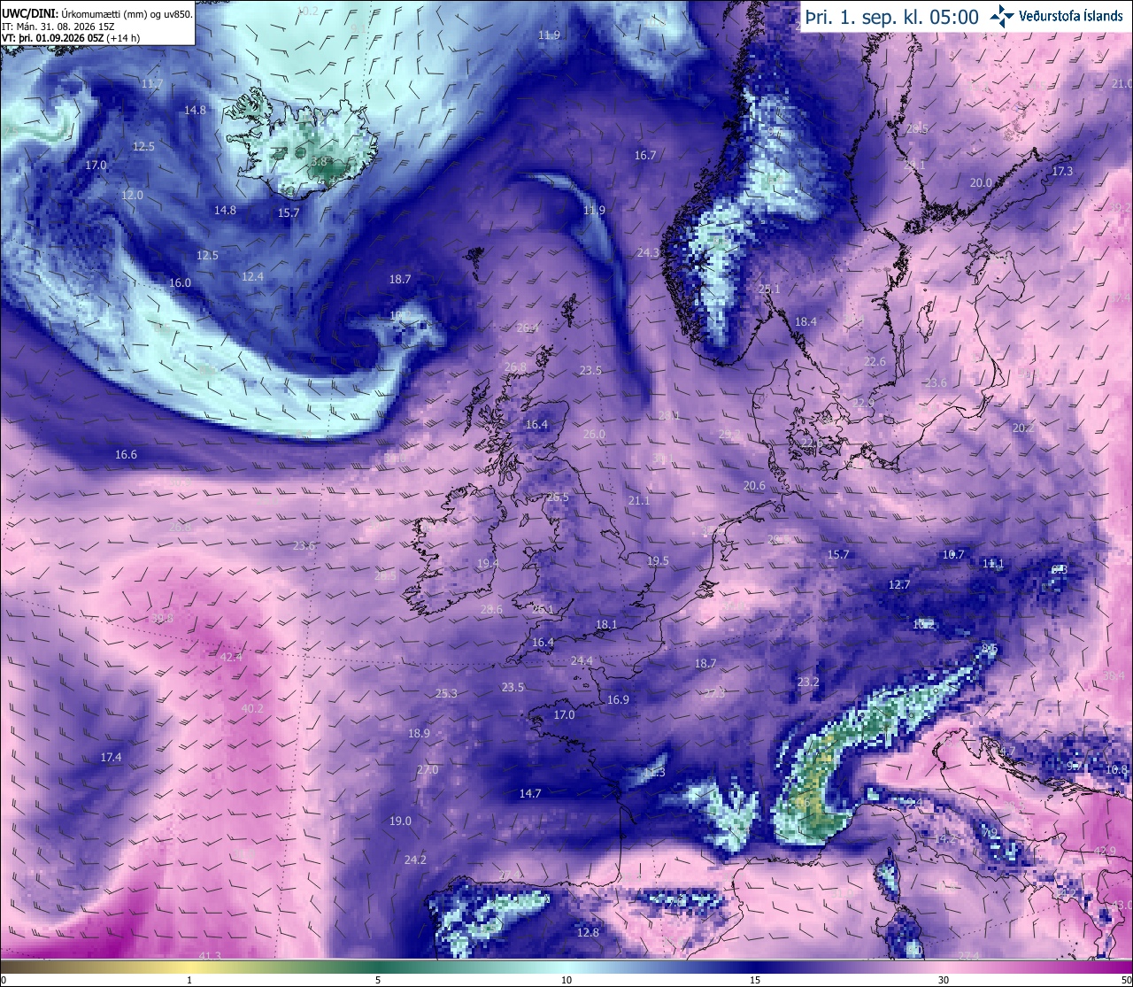Click the 14.7 value in Bay of Biscay
This screenshot has height=987, width=1133.
pyautogui.click(x=530, y=794)
